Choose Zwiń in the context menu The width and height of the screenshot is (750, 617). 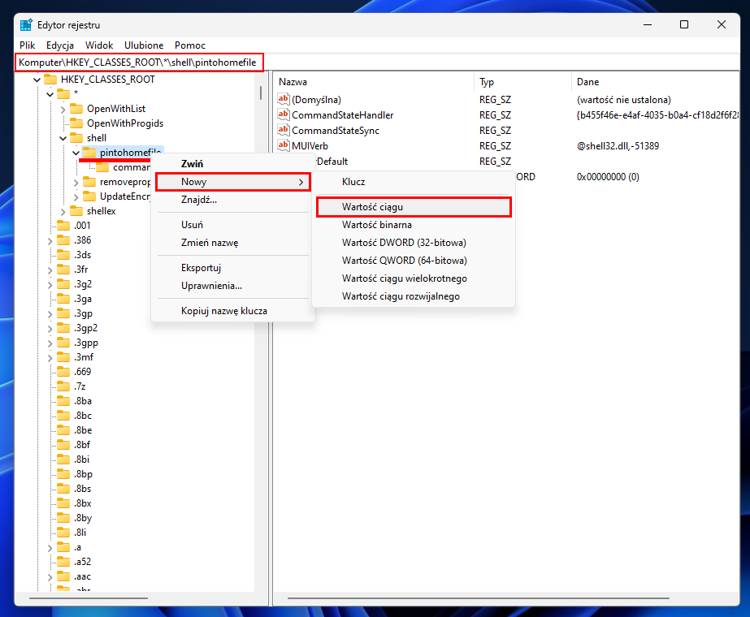point(233,163)
